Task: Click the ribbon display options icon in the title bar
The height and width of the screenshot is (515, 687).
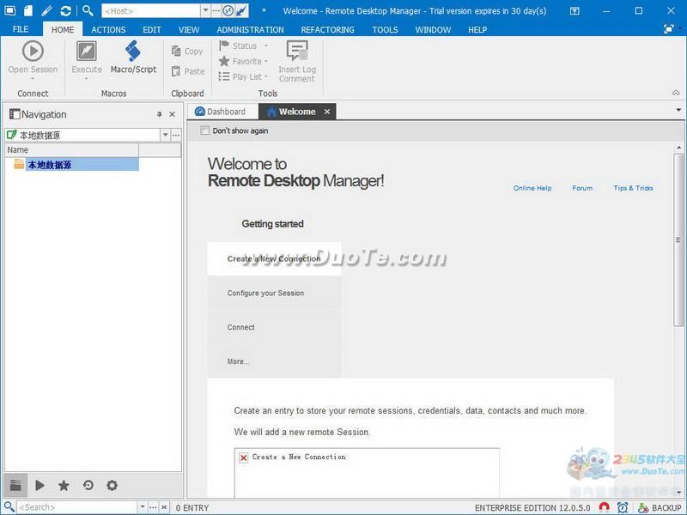Action: (575, 11)
